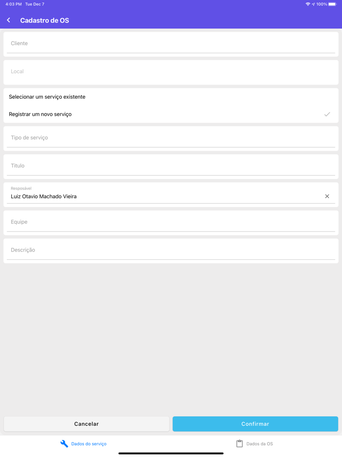Tap the clipboard icon in bottom bar
342x457 pixels.
239,444
